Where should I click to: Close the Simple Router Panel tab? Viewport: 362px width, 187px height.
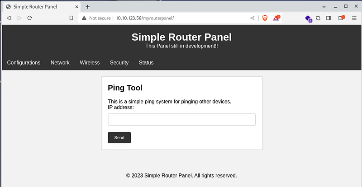tap(76, 7)
